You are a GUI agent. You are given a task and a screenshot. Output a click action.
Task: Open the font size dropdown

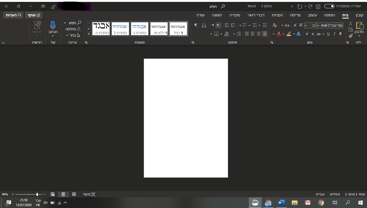pyautogui.click(x=306, y=25)
